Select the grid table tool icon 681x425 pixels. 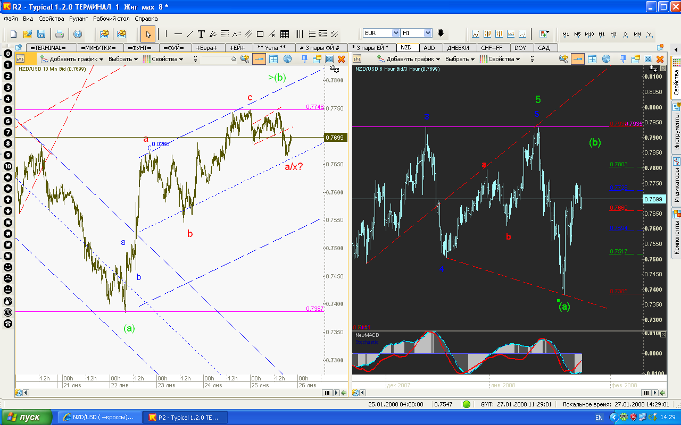285,34
